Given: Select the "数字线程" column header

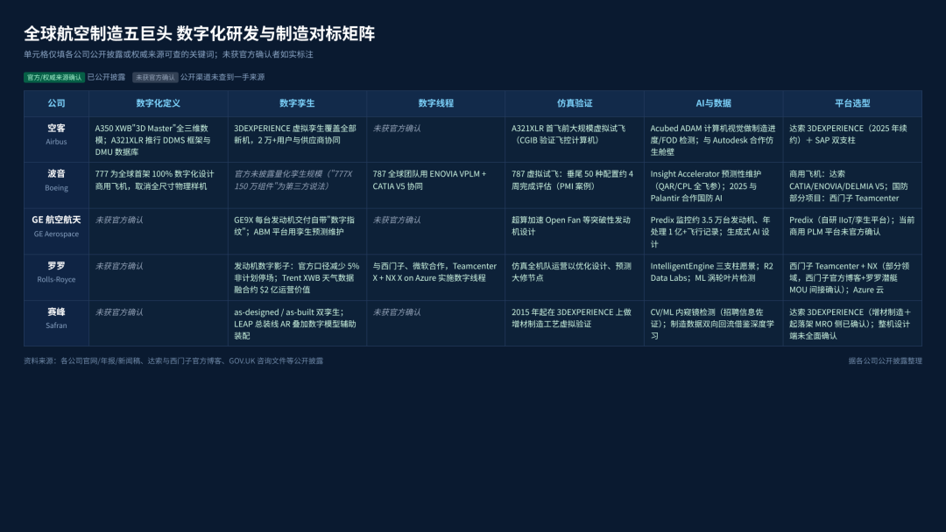Looking at the screenshot, I should click(435, 103).
